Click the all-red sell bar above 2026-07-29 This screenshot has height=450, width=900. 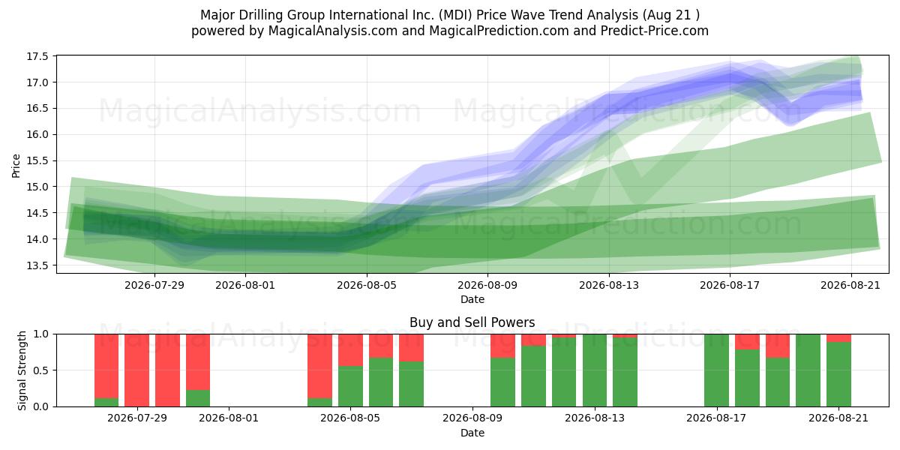tap(137, 370)
